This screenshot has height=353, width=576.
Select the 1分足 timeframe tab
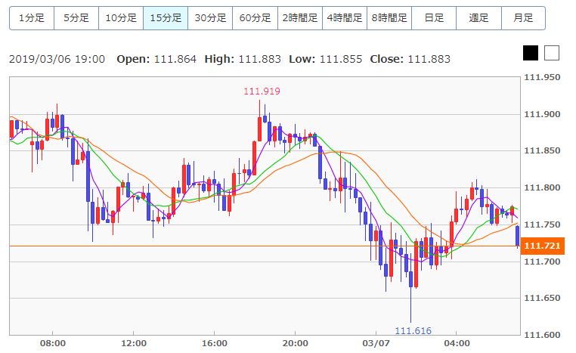click(32, 17)
